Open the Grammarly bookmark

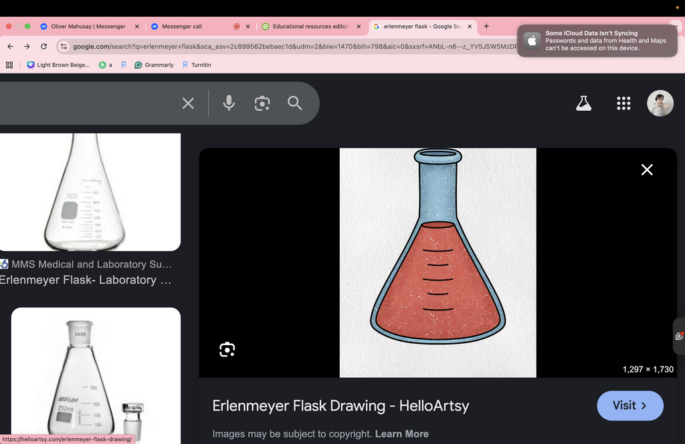(154, 65)
